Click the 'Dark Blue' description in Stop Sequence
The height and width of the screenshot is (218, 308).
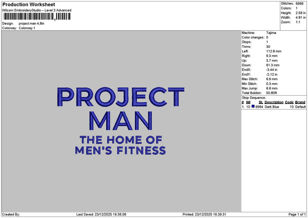click(x=272, y=107)
